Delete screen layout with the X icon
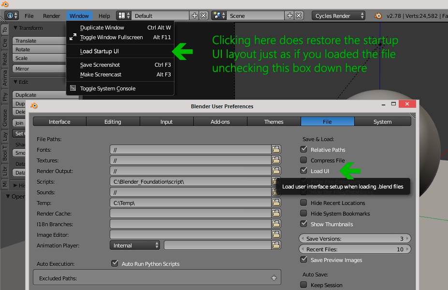 click(x=203, y=16)
